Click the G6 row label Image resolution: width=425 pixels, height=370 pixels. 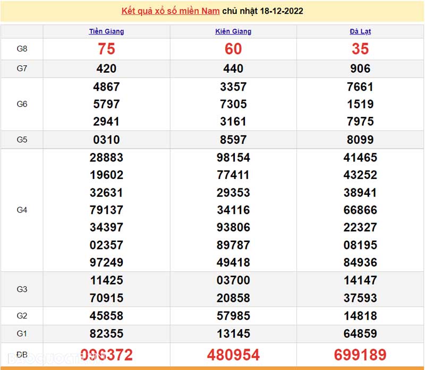[22, 104]
